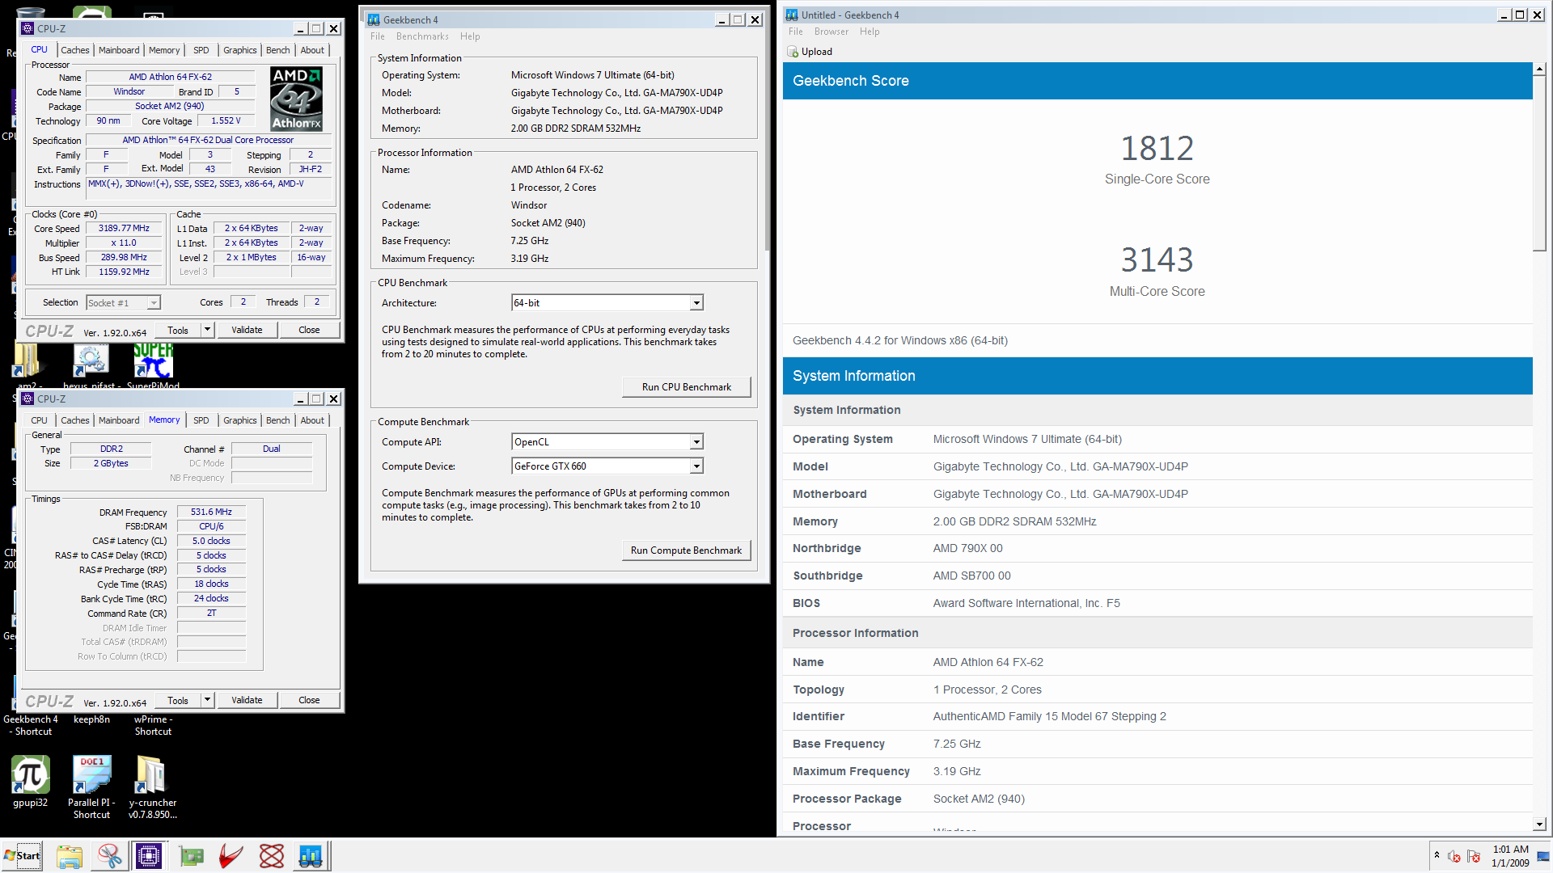Select the Parallel PI desktop shortcut
Viewport: 1553px width, 873px height.
(91, 787)
